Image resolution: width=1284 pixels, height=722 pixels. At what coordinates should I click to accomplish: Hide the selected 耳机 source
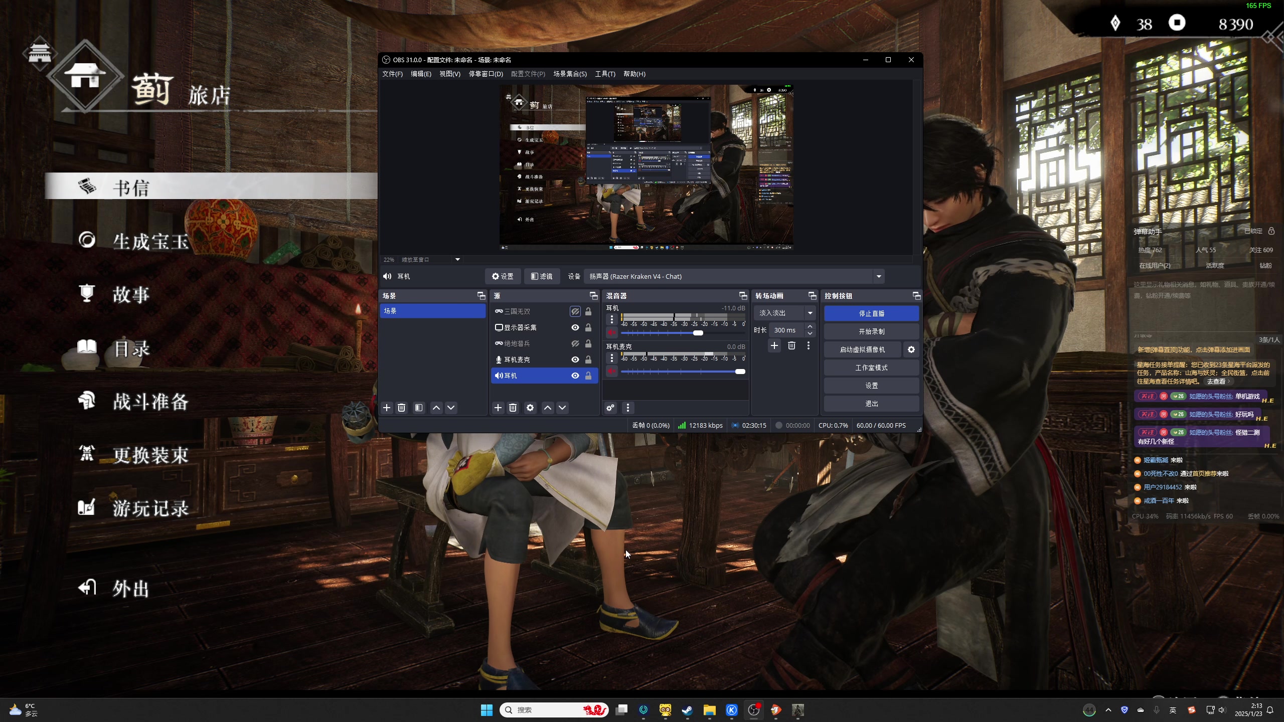click(575, 376)
